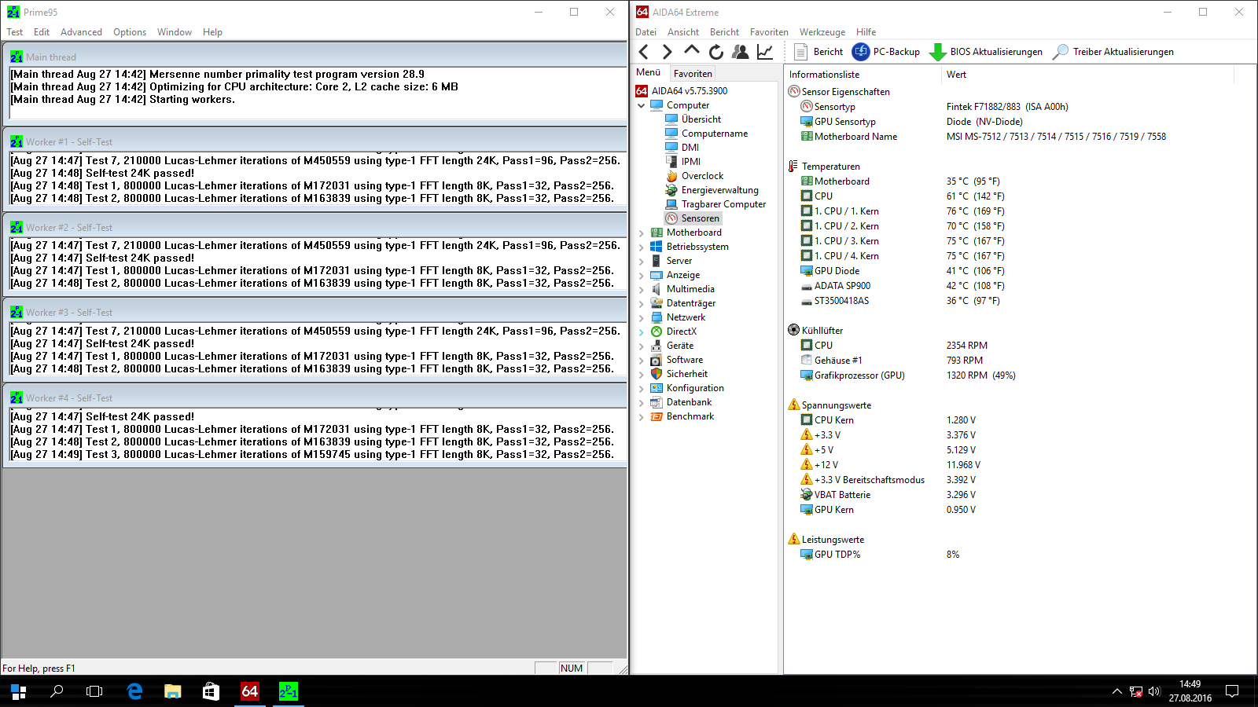Select the CPU Kern voltage row
1258x707 pixels.
point(888,420)
